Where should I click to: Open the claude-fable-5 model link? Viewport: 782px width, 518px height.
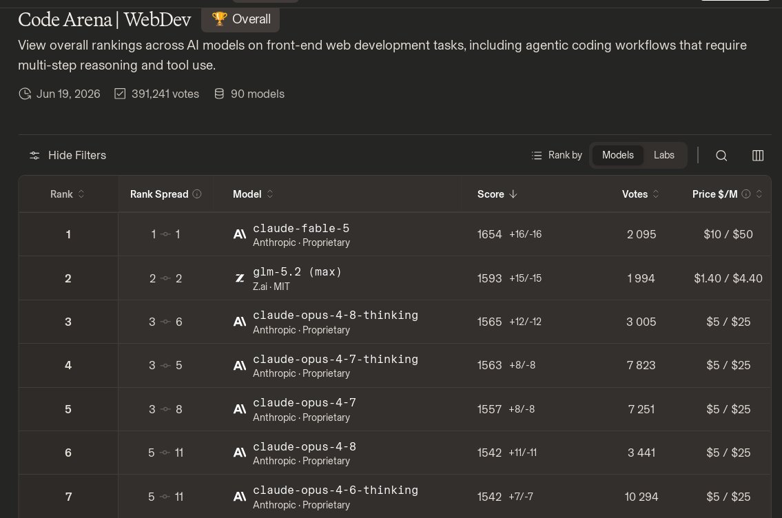pos(301,228)
